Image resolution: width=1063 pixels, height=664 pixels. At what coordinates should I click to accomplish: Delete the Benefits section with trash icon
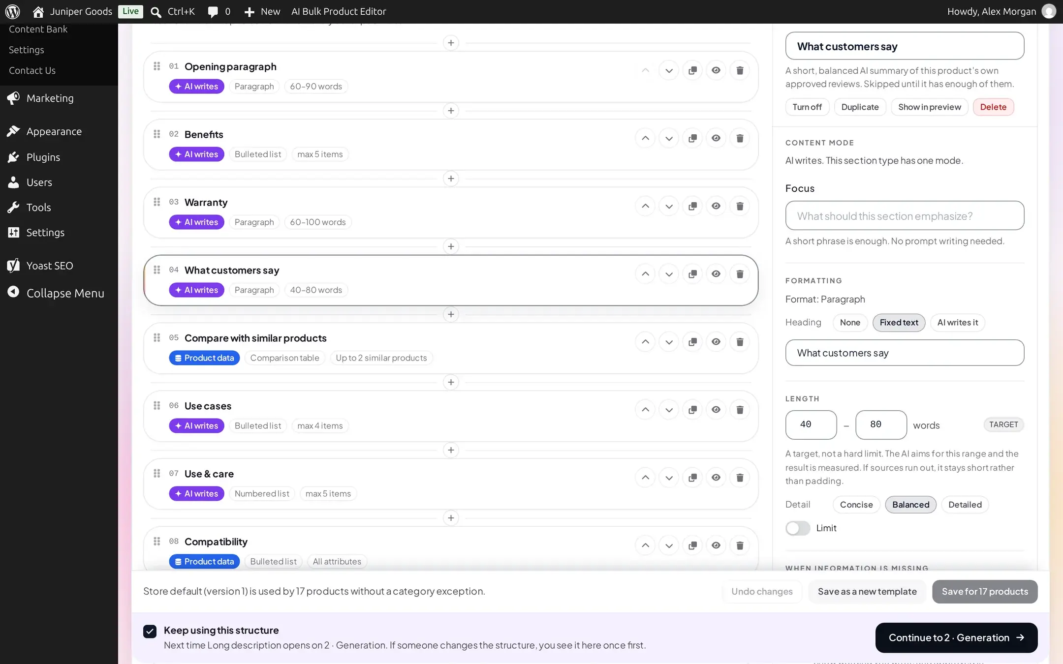coord(740,138)
